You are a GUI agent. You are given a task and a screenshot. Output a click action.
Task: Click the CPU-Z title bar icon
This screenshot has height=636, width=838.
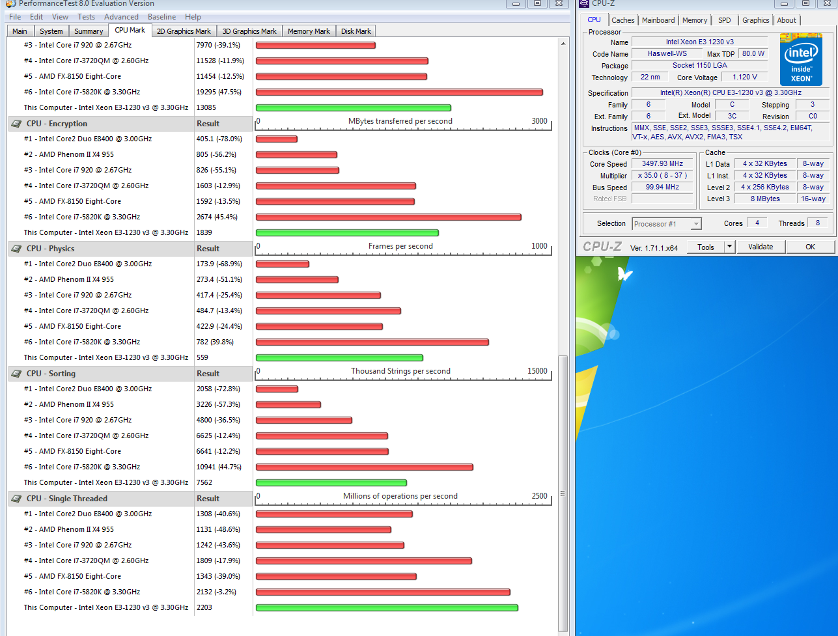click(x=584, y=3)
